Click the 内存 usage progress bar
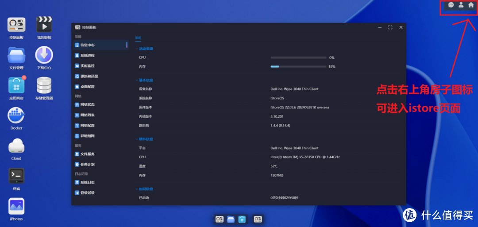Image resolution: width=478 pixels, height=227 pixels. (x=297, y=67)
